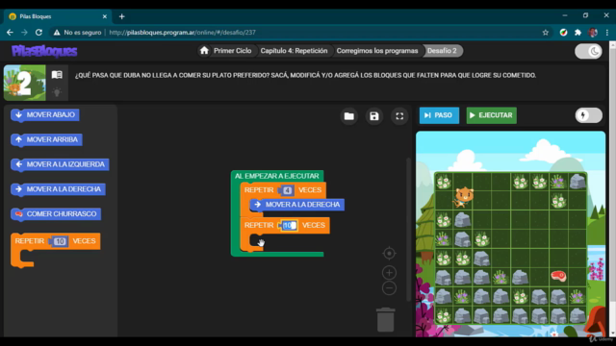
Task: Go to Capítulo 4: Repetición breadcrumb
Action: tap(294, 51)
